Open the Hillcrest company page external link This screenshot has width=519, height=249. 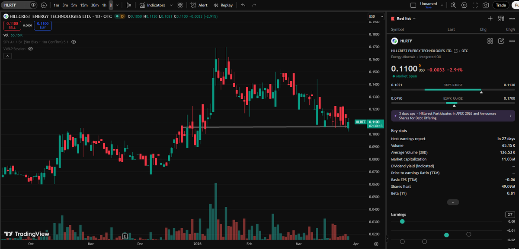tap(456, 51)
